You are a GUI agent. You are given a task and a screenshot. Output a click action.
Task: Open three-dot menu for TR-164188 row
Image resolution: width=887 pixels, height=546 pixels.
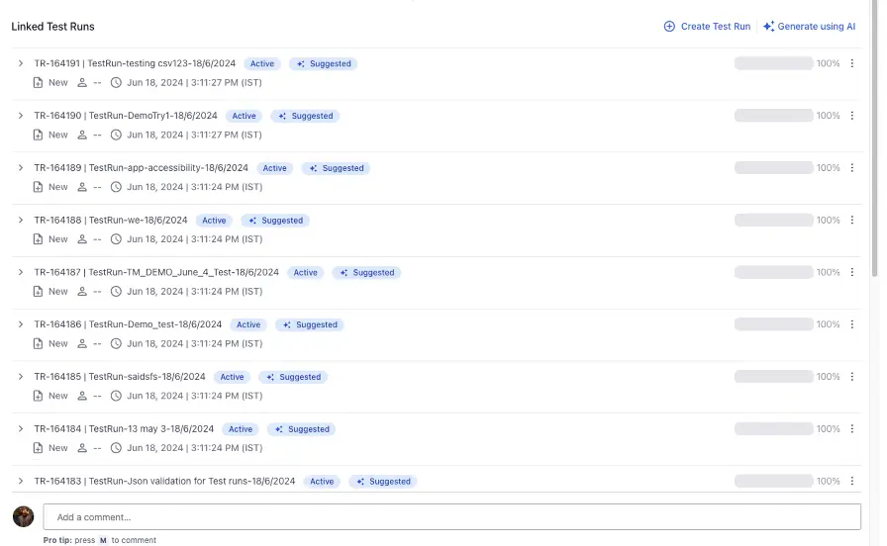pos(851,221)
